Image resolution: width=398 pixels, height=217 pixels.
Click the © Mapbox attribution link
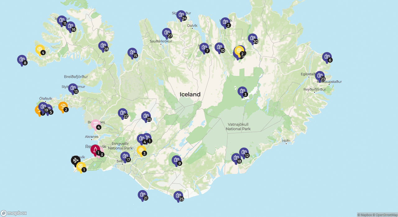click(364, 215)
